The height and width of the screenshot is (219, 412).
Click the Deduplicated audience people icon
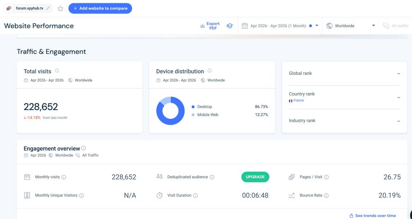coord(159,176)
